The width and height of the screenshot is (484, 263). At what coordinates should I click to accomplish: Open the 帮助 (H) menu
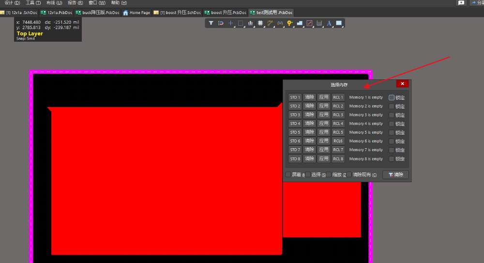point(119,3)
